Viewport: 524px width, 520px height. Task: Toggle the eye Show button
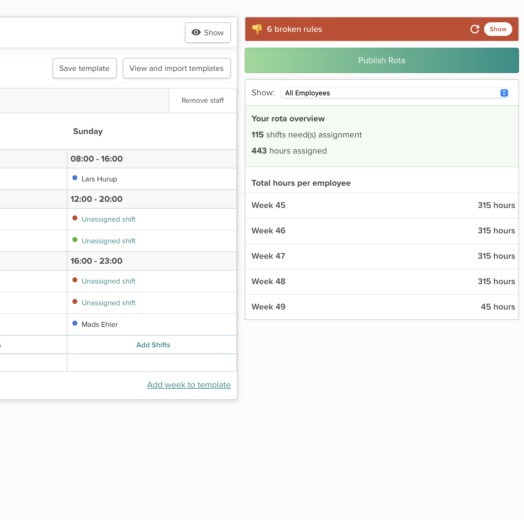pyautogui.click(x=208, y=32)
